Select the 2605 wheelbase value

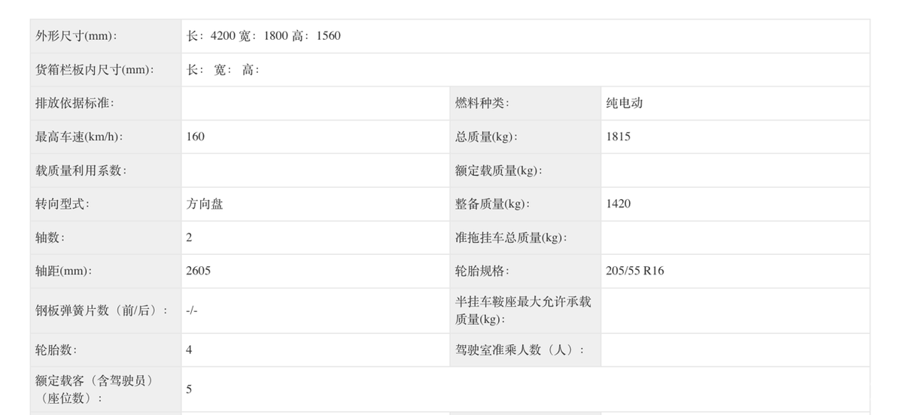[199, 271]
